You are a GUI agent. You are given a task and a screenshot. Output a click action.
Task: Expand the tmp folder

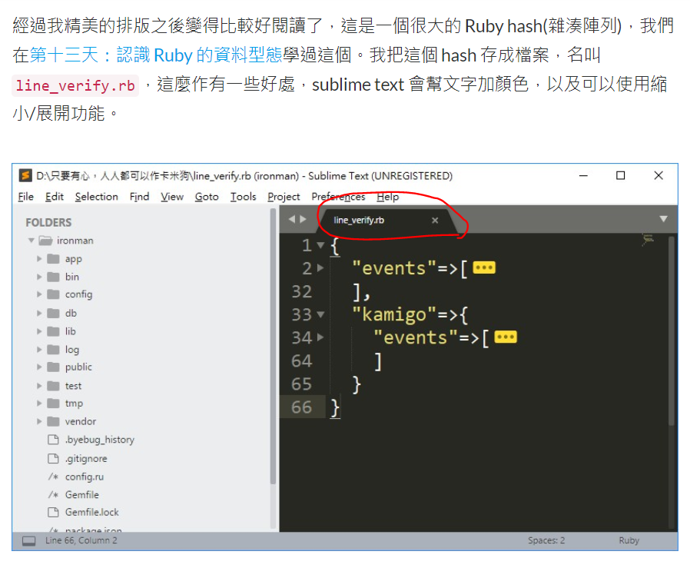(x=39, y=403)
